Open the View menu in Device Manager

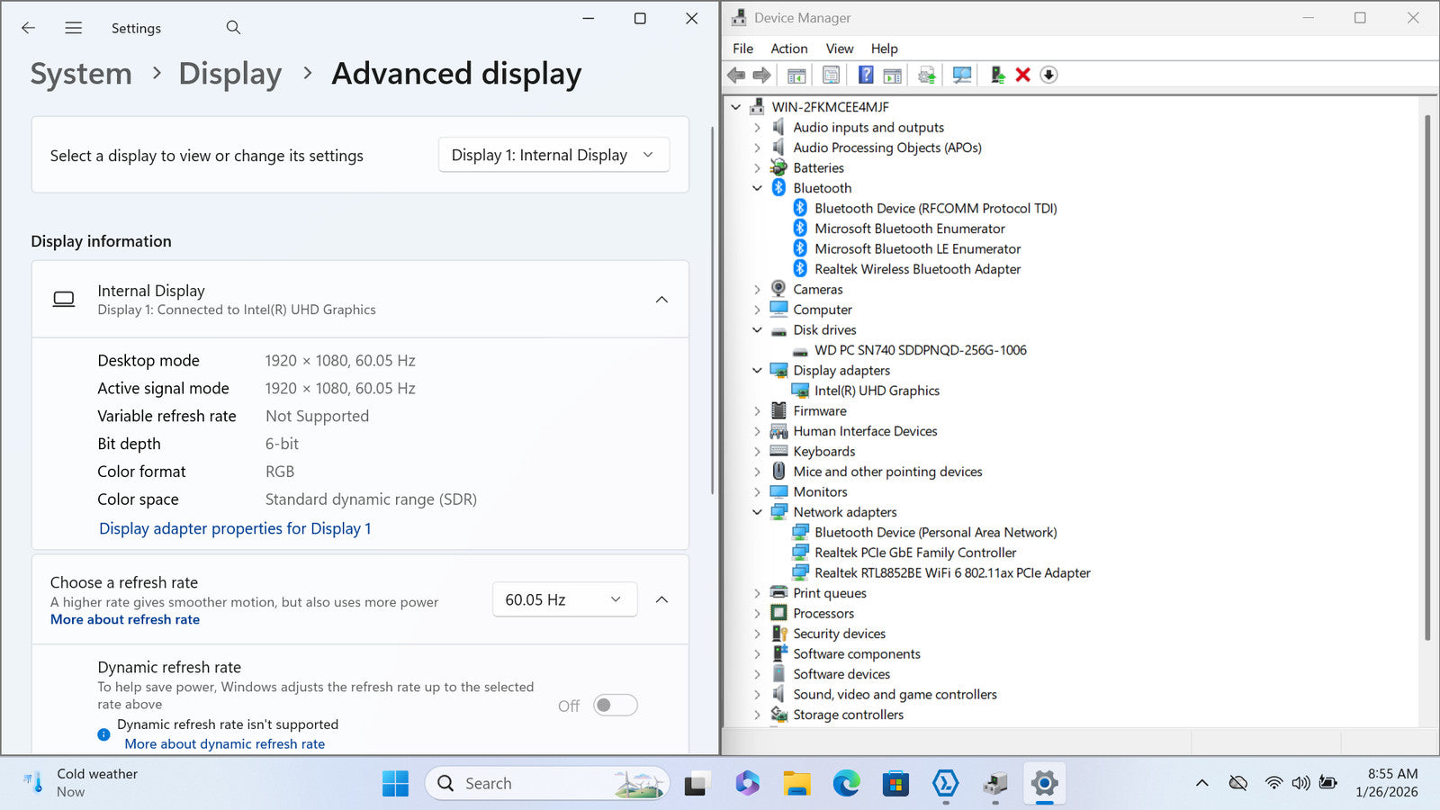point(839,49)
